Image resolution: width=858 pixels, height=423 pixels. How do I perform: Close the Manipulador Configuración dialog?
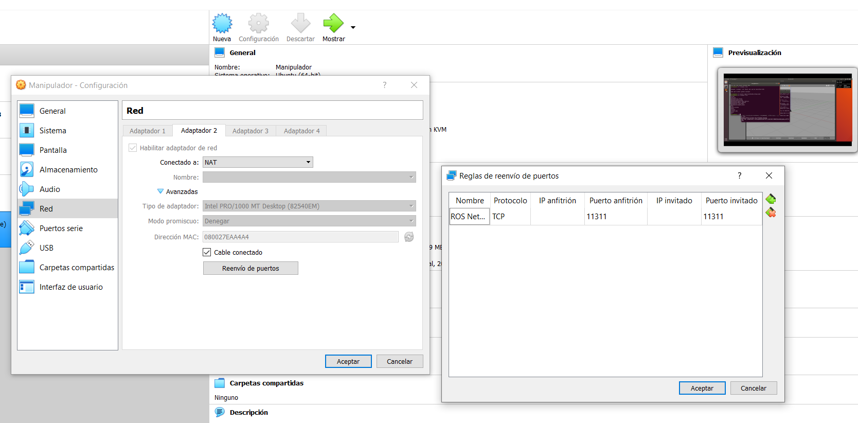point(414,85)
